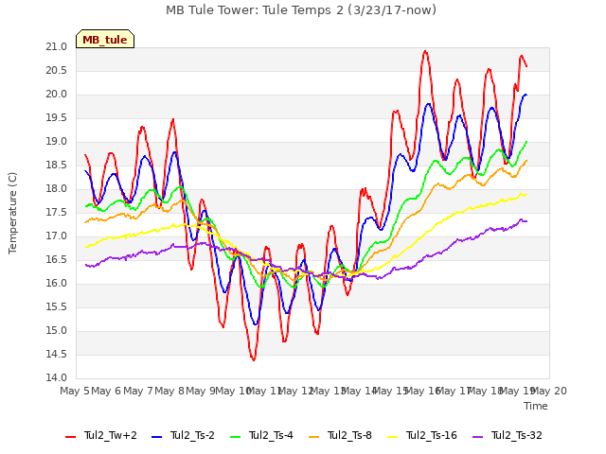Click the 17.5 y-axis tick label
606x454 pixels.
(57, 212)
